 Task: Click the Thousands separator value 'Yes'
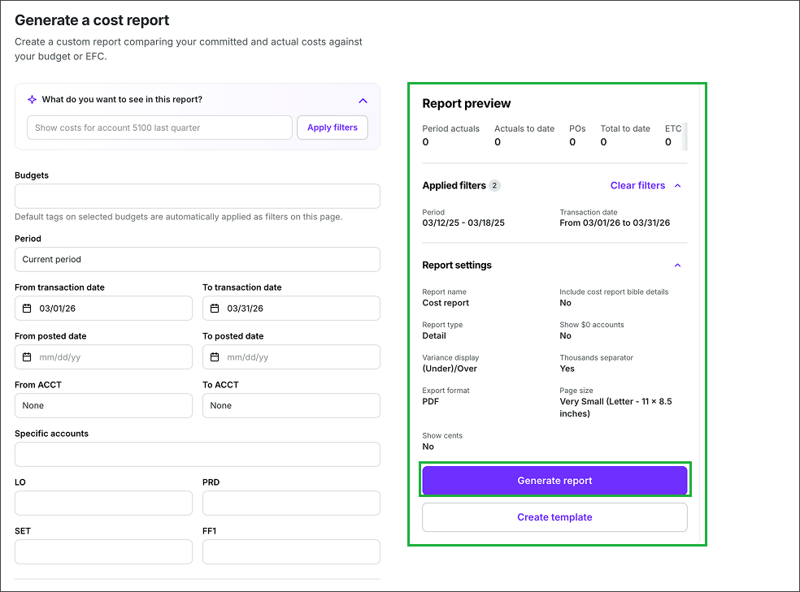[x=567, y=369]
